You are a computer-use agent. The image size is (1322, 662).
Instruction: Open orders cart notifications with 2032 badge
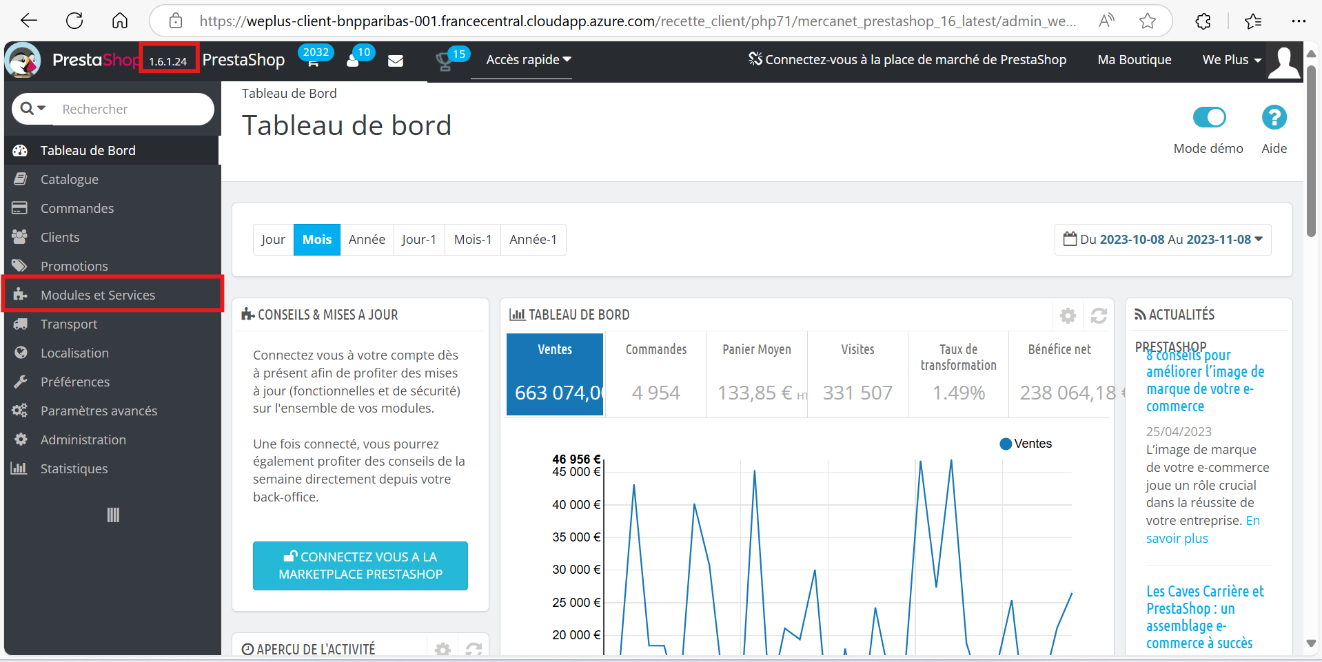click(314, 58)
